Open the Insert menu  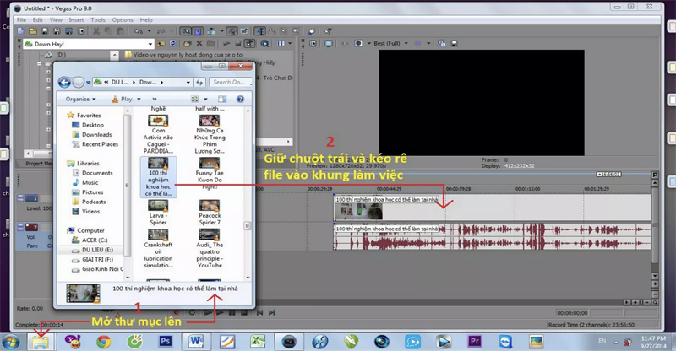(x=76, y=19)
